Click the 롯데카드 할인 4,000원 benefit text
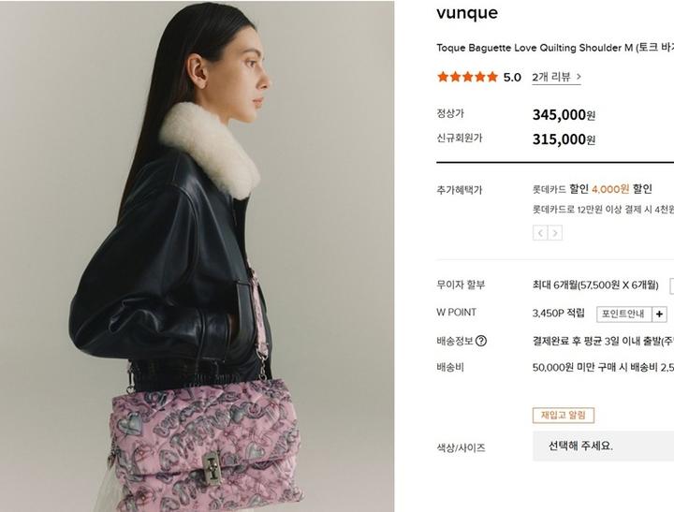The width and height of the screenshot is (674, 512). (593, 189)
